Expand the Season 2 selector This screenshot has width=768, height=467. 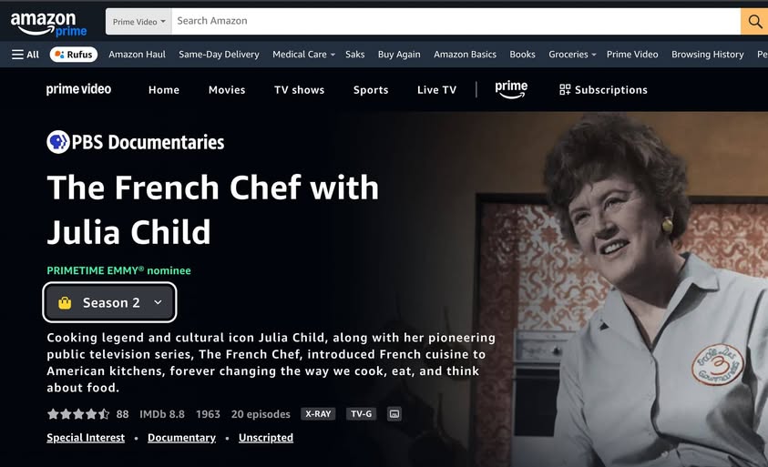(x=109, y=302)
